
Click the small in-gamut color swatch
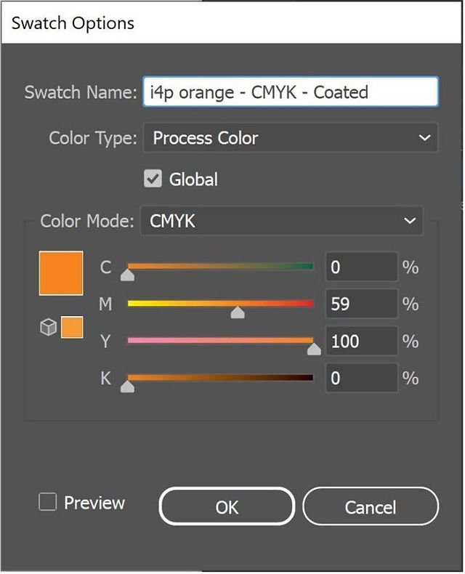[x=72, y=327]
